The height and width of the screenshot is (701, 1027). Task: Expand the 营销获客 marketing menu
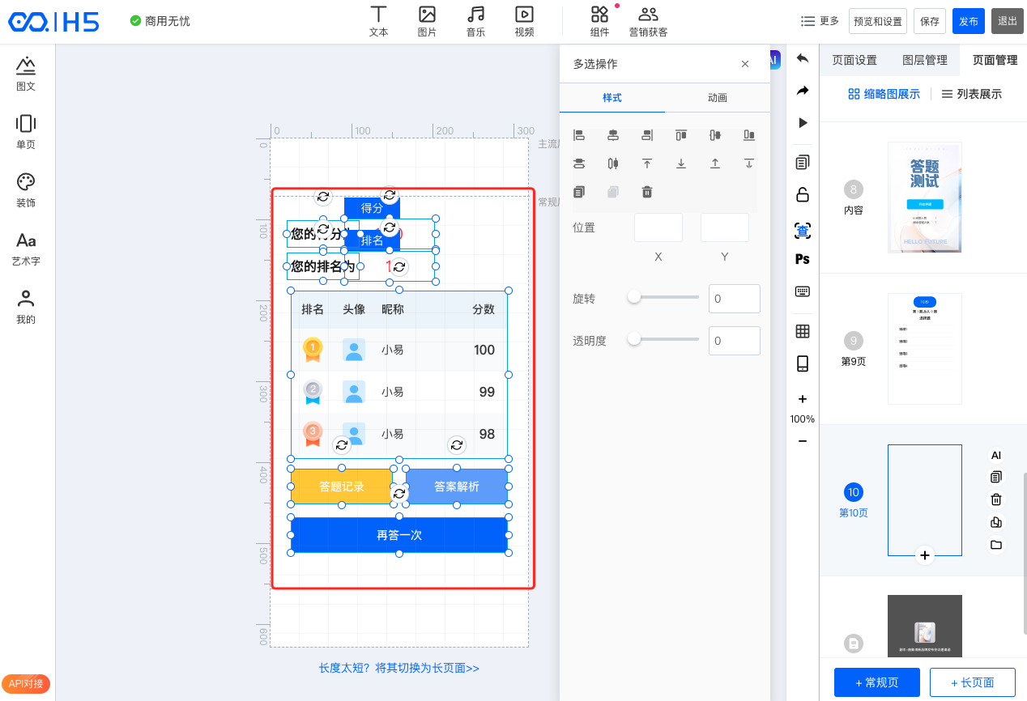coord(648,21)
